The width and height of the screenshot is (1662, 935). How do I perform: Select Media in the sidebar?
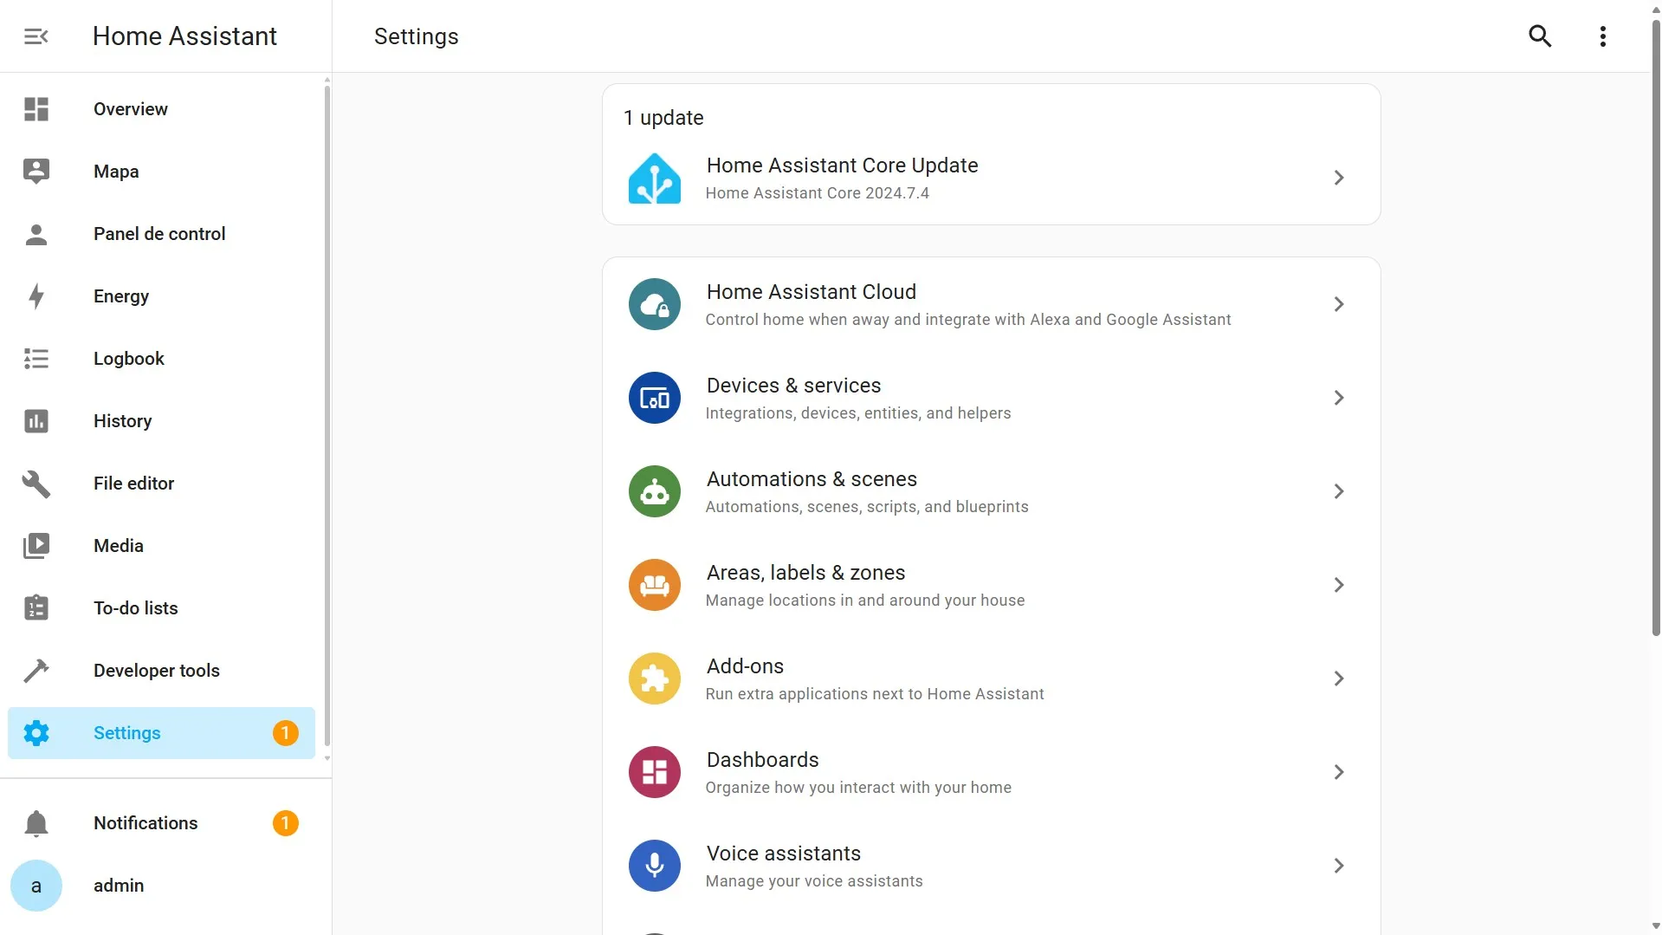click(161, 546)
